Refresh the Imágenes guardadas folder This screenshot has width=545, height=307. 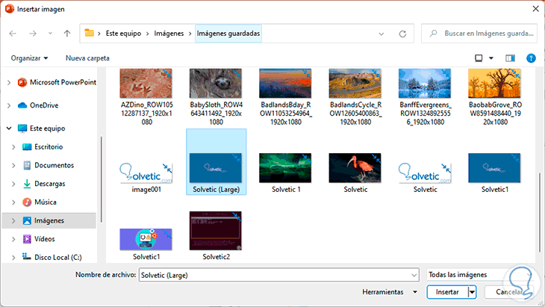pyautogui.click(x=402, y=34)
